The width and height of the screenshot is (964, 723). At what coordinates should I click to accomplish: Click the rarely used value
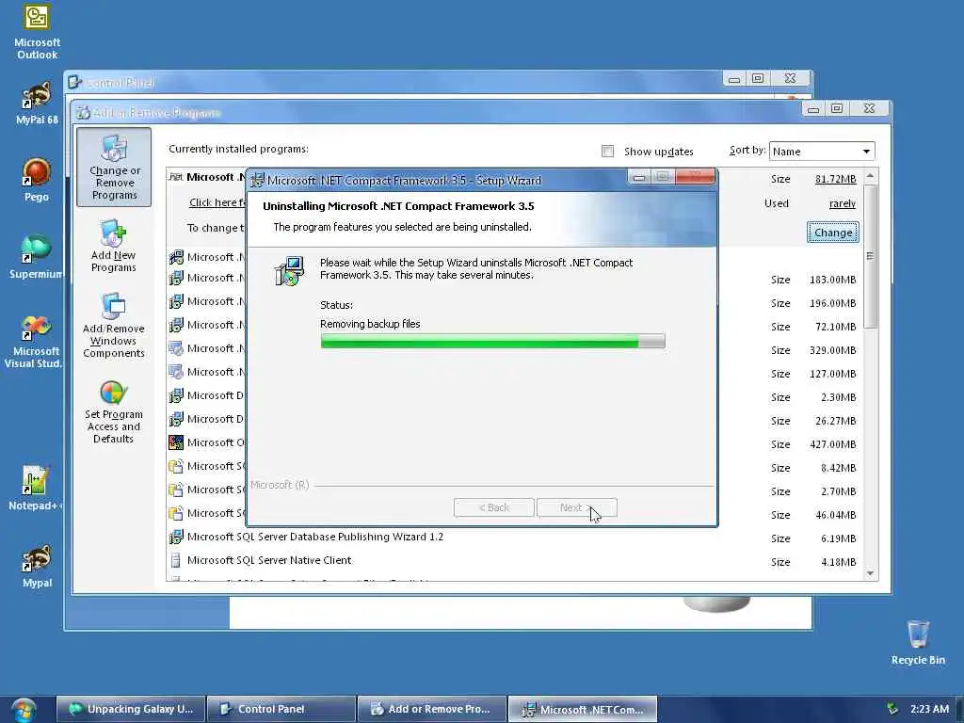tap(843, 203)
